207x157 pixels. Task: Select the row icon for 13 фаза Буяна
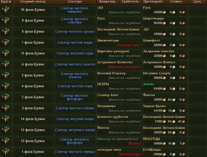[x=6, y=130]
